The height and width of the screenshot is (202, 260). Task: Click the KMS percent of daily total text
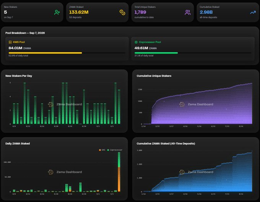18,56
